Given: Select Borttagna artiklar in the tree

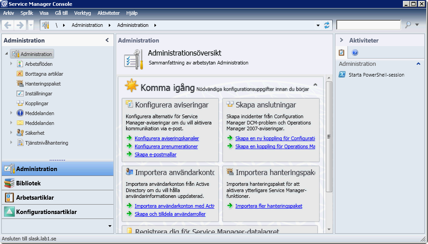Looking at the screenshot, I should coord(44,74).
